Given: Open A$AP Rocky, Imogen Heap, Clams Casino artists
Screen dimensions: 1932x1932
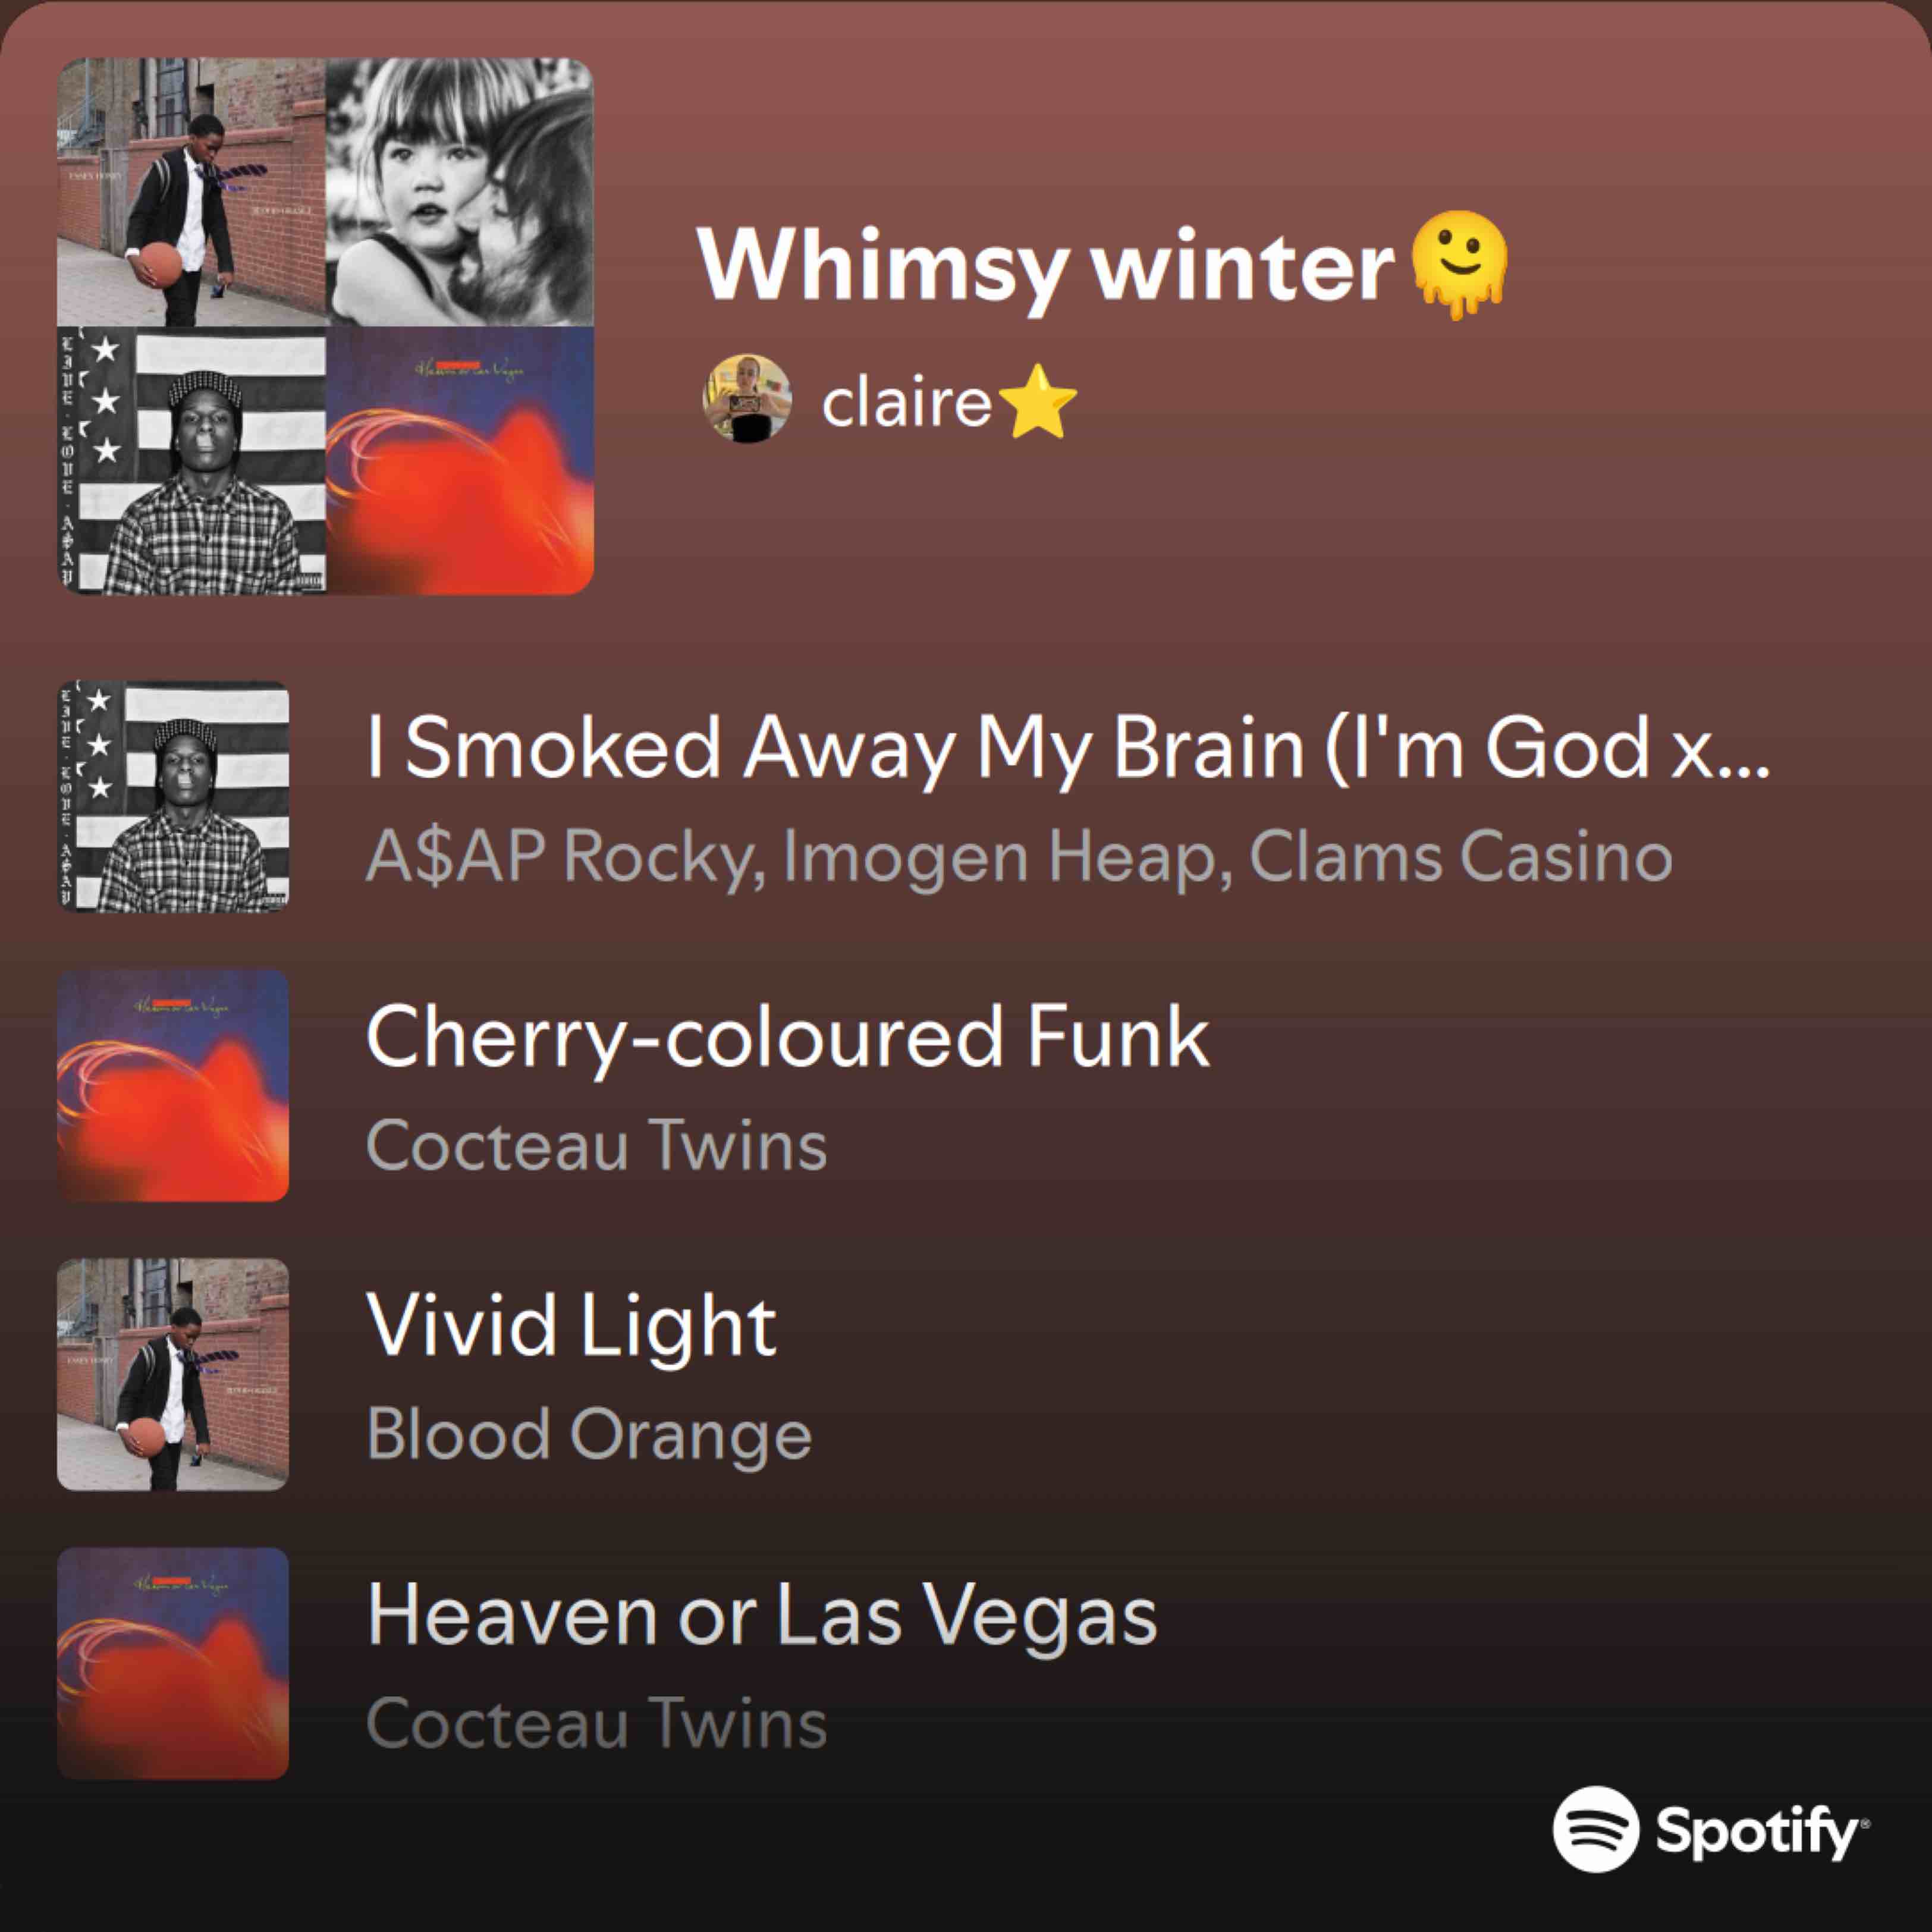Looking at the screenshot, I should coord(1019,857).
